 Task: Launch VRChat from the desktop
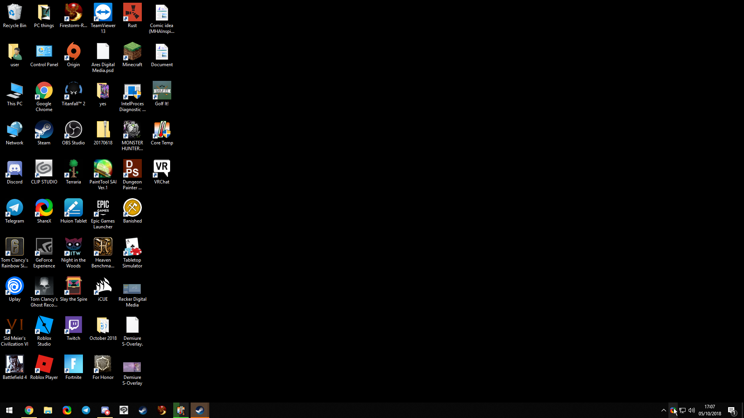coord(162,169)
